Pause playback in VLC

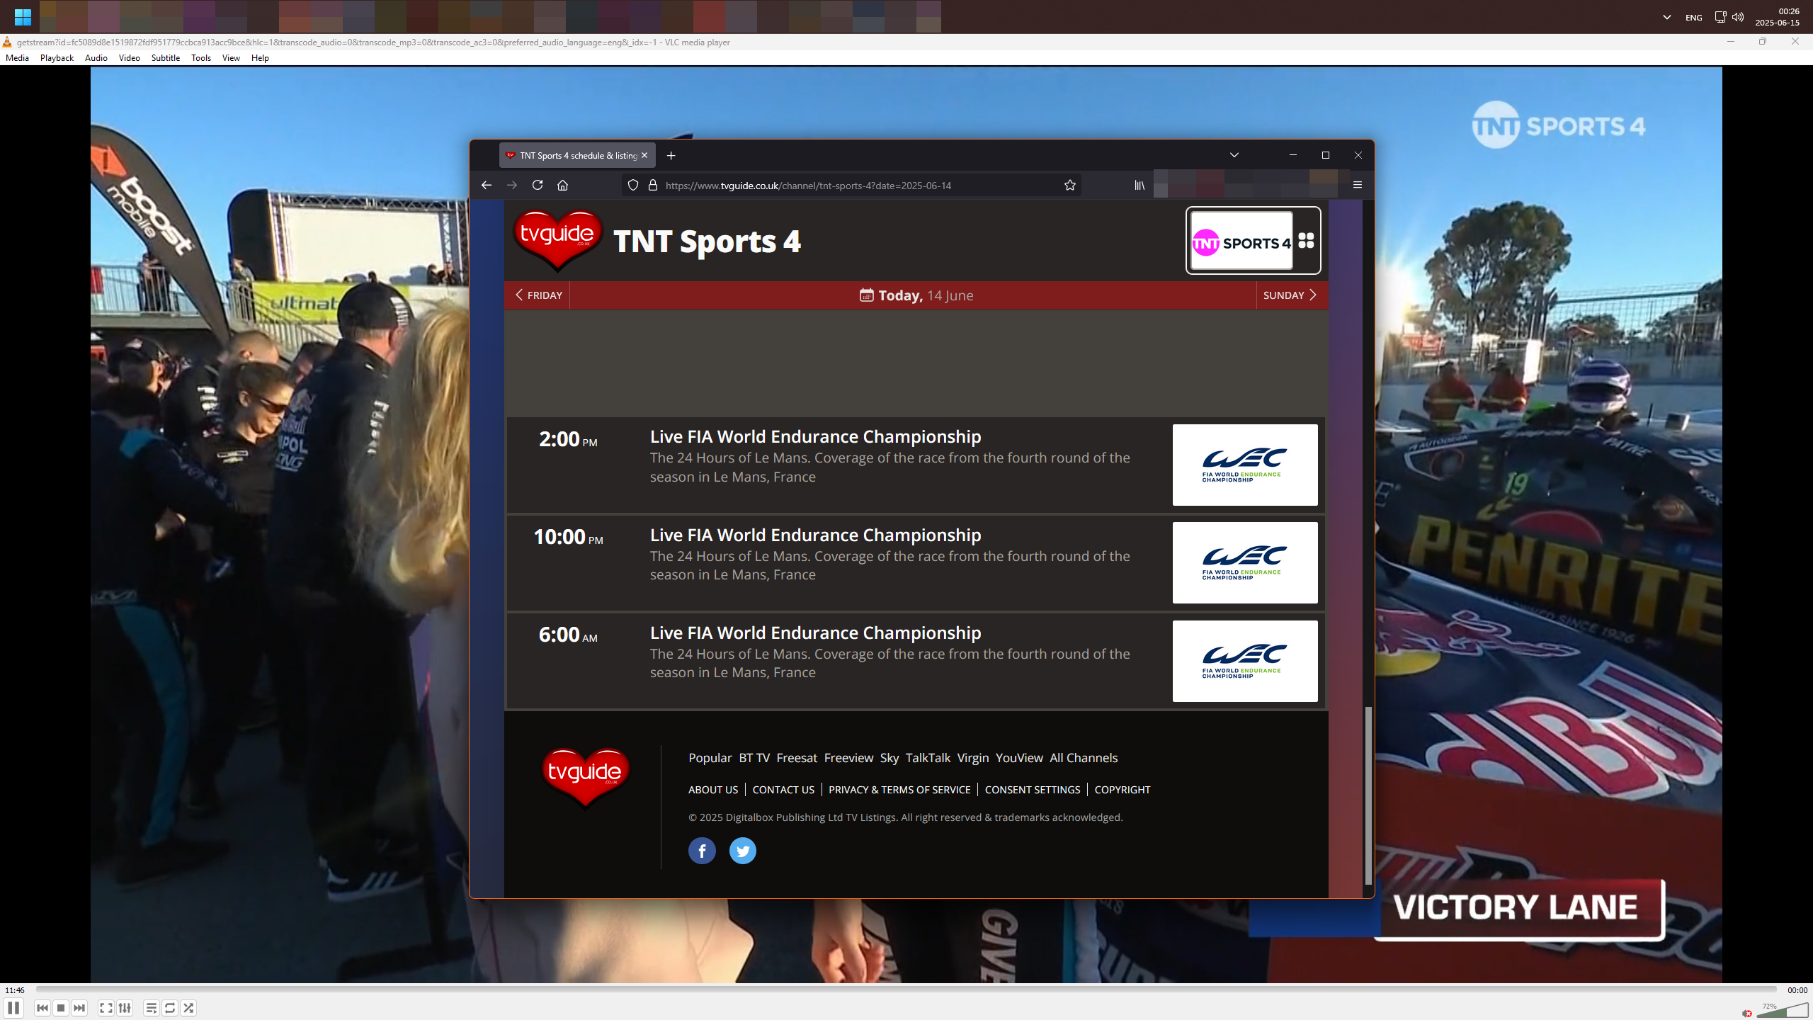click(13, 1008)
